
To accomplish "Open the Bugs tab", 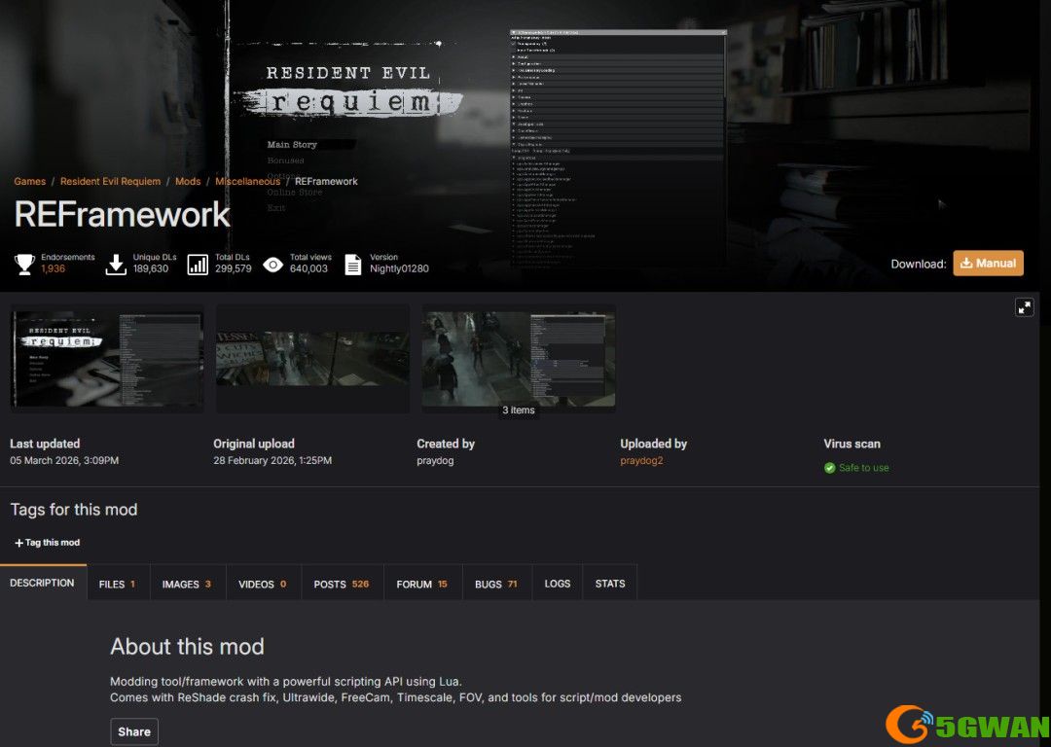I will (x=496, y=584).
